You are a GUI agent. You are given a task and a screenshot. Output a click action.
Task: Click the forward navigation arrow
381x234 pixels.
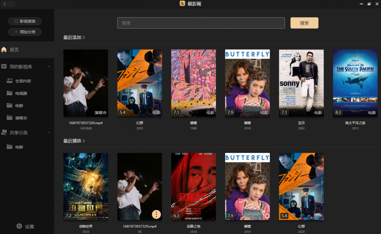(12, 4)
